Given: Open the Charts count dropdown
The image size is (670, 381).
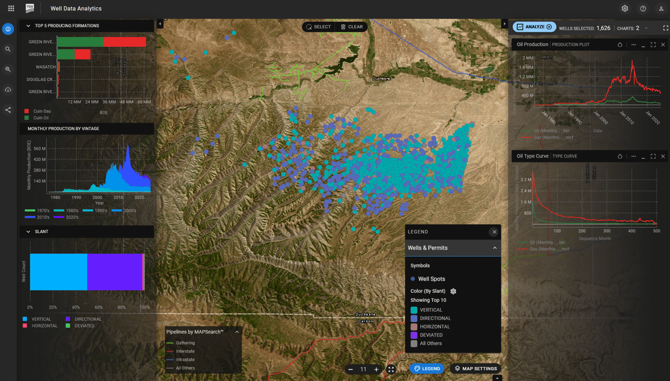Looking at the screenshot, I should coord(646,28).
